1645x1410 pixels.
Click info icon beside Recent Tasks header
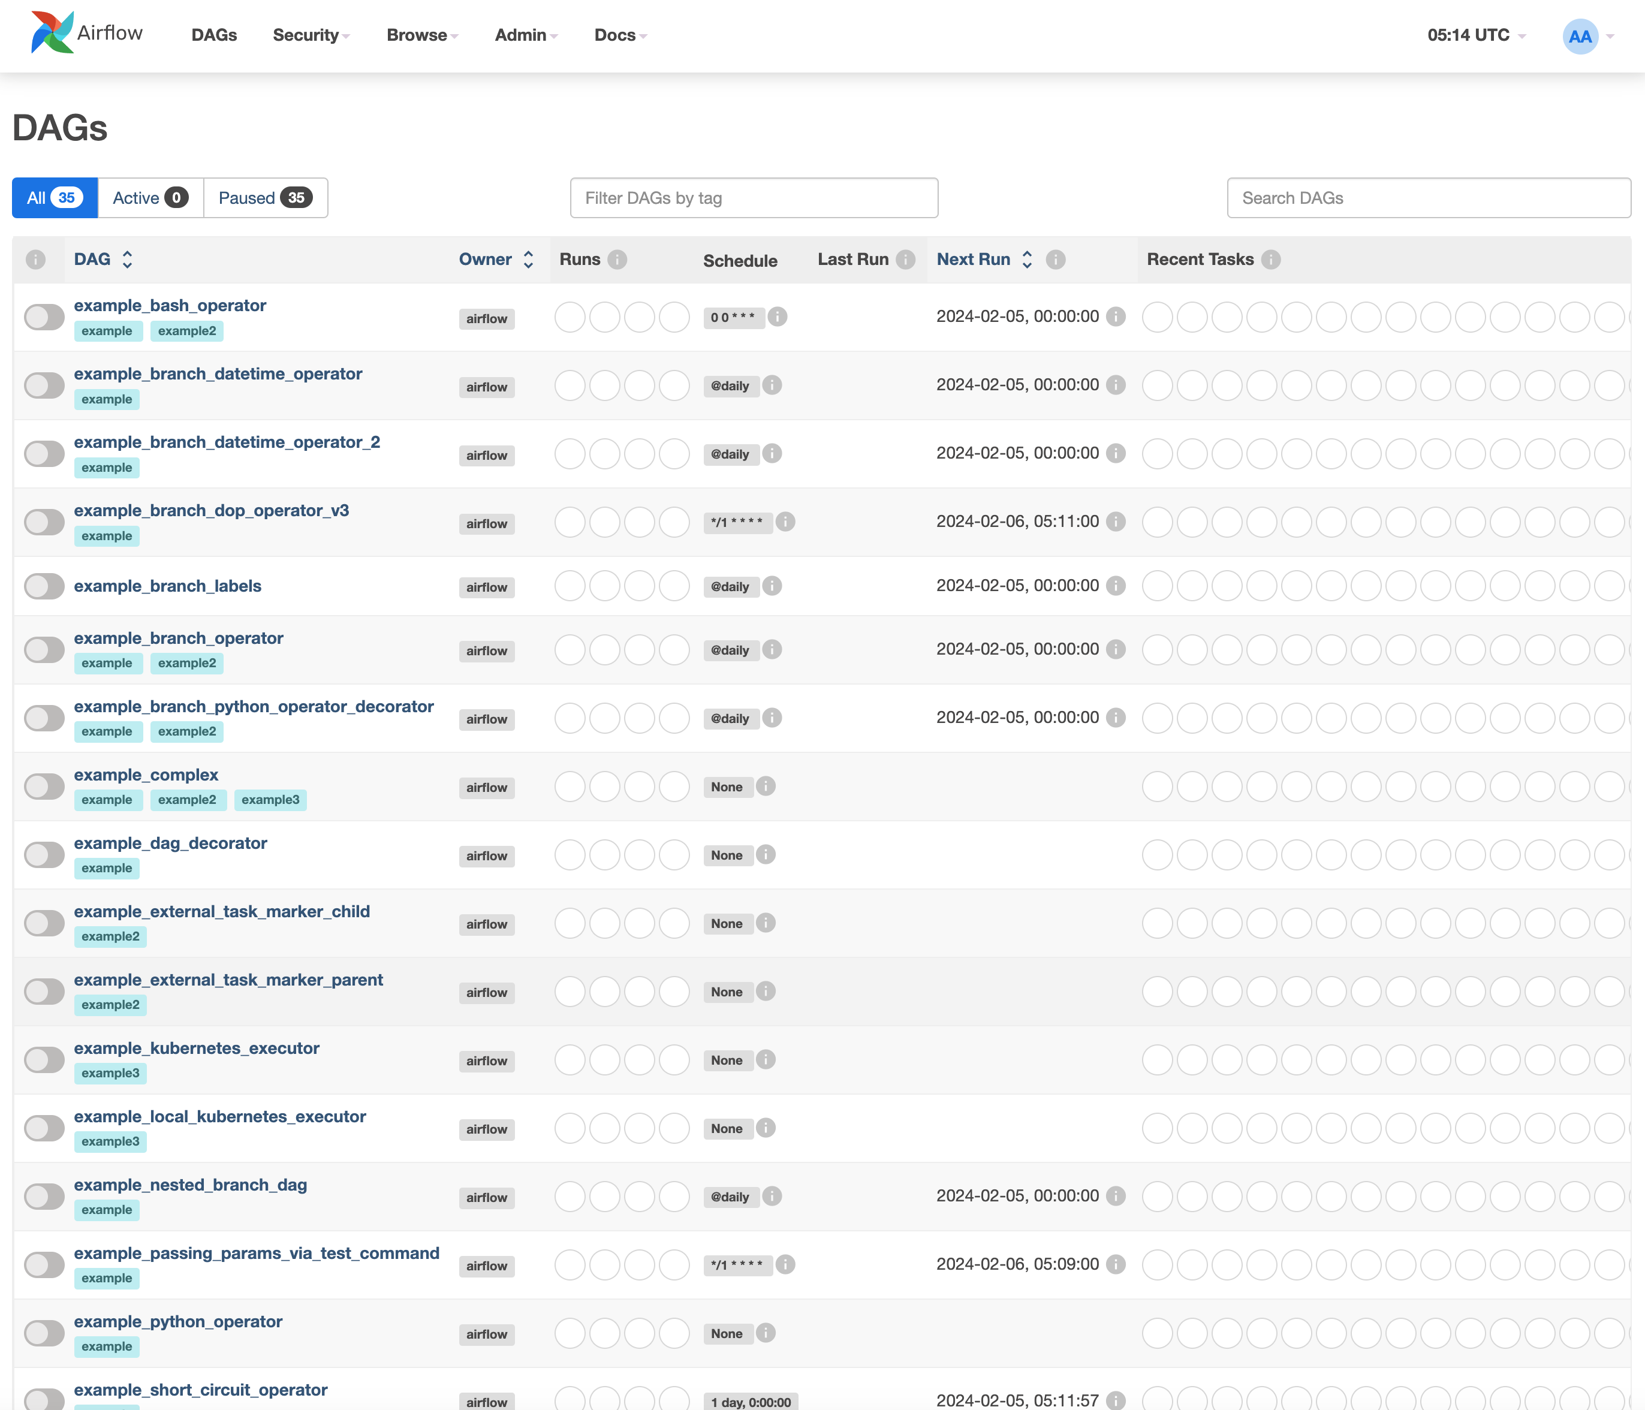1270,260
